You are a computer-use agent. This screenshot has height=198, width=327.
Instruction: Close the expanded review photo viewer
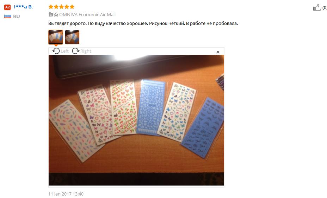coord(218,52)
